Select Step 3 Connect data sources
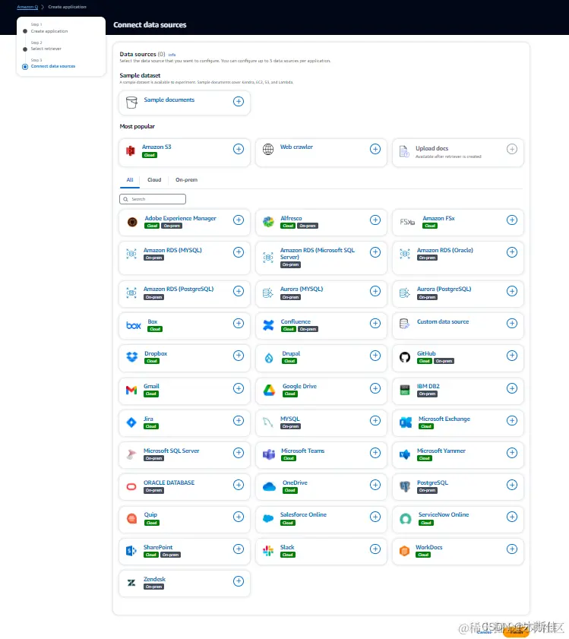Screen dimensions: 569x639 (x=53, y=66)
